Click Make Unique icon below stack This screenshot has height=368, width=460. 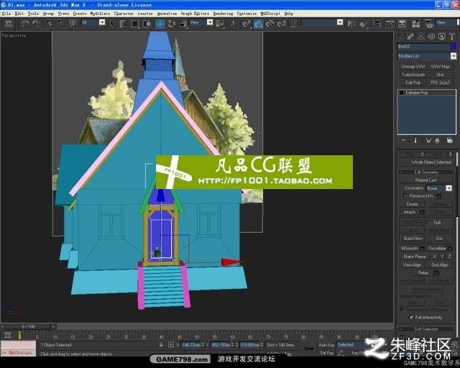coord(428,141)
